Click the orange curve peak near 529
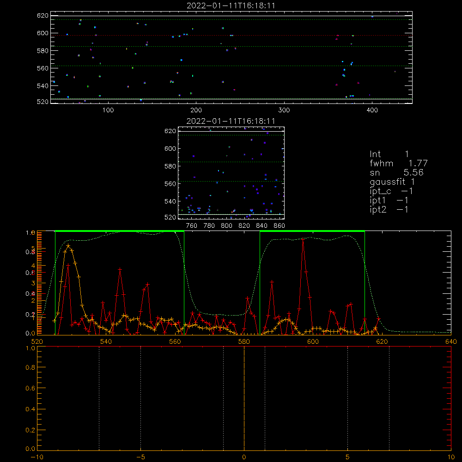The height and width of the screenshot is (462, 462). tap(68, 245)
